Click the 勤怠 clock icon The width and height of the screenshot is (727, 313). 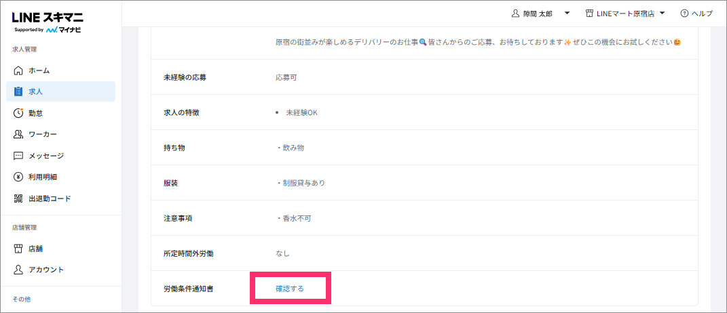(x=18, y=113)
